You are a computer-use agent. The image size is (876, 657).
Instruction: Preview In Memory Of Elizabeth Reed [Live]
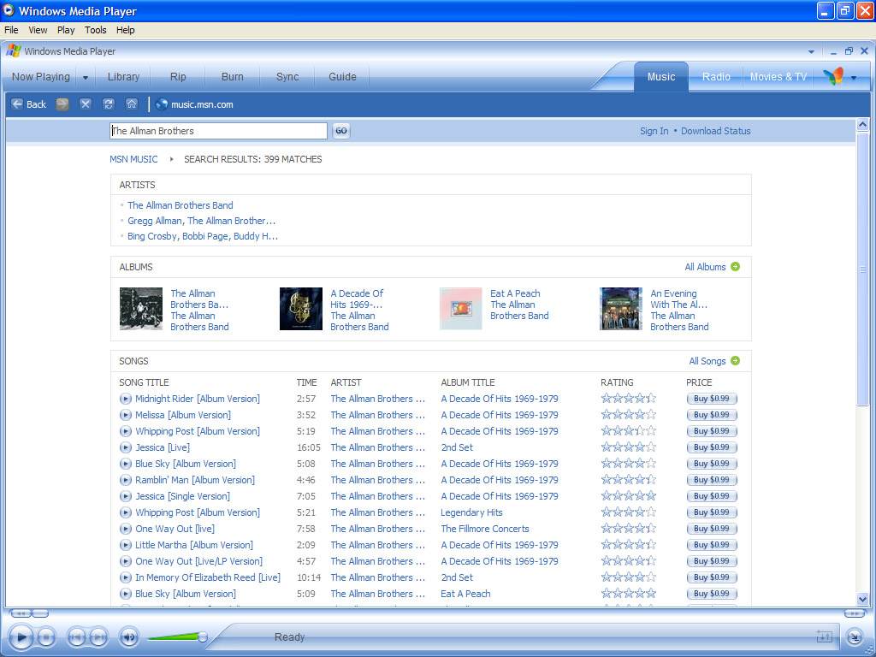click(x=126, y=577)
